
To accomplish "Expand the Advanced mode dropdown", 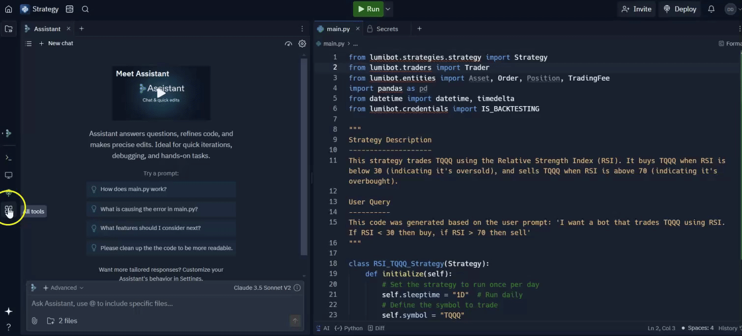I will tap(63, 288).
